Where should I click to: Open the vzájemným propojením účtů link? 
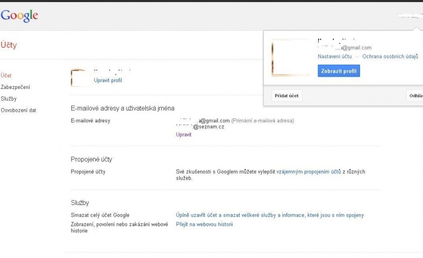(x=308, y=172)
